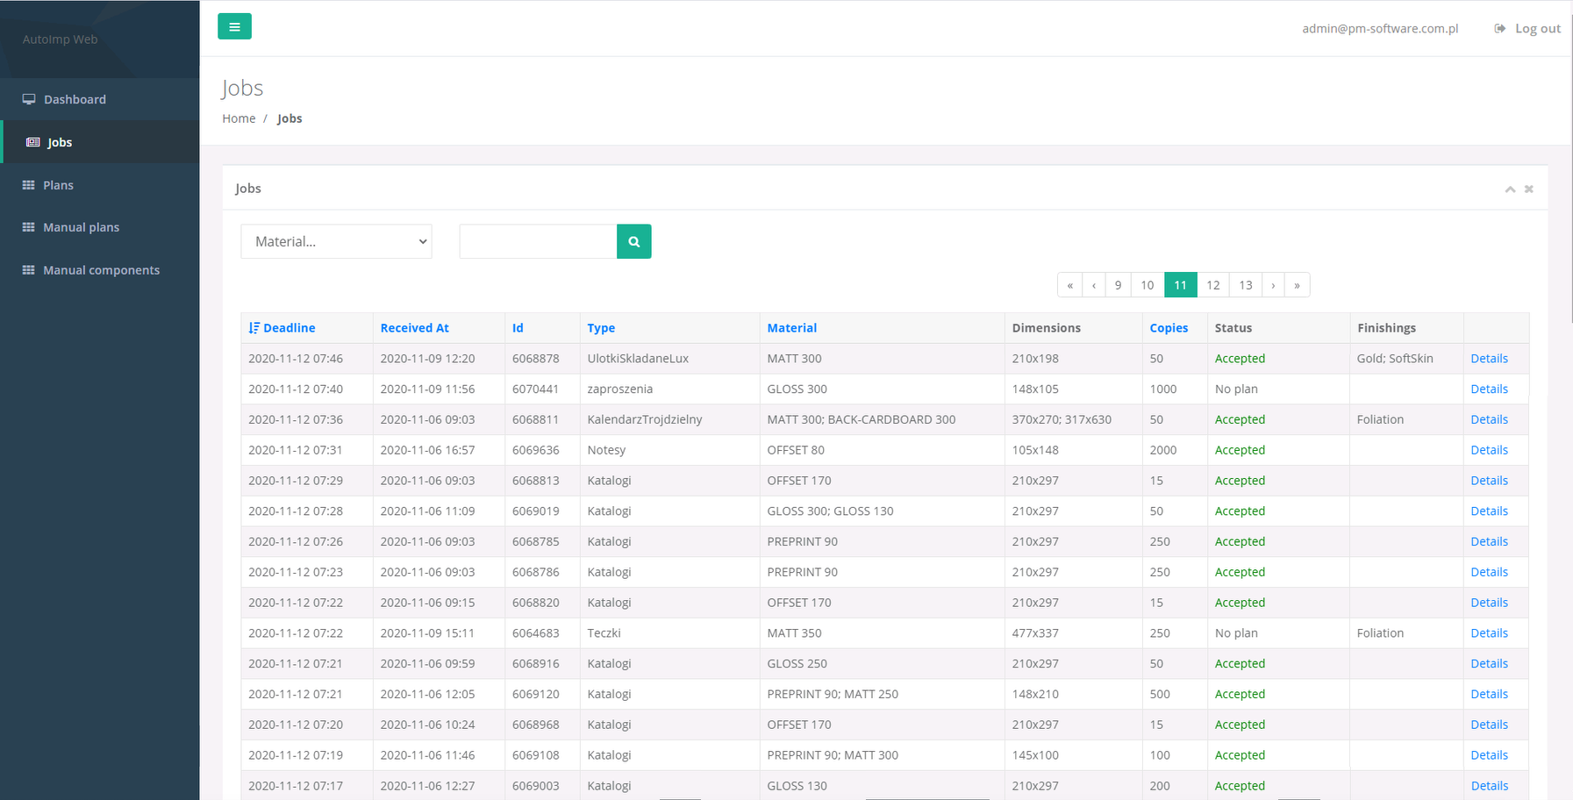Viewport: 1573px width, 800px height.
Task: Select Jobs in the sidebar menu
Action: pyautogui.click(x=60, y=142)
